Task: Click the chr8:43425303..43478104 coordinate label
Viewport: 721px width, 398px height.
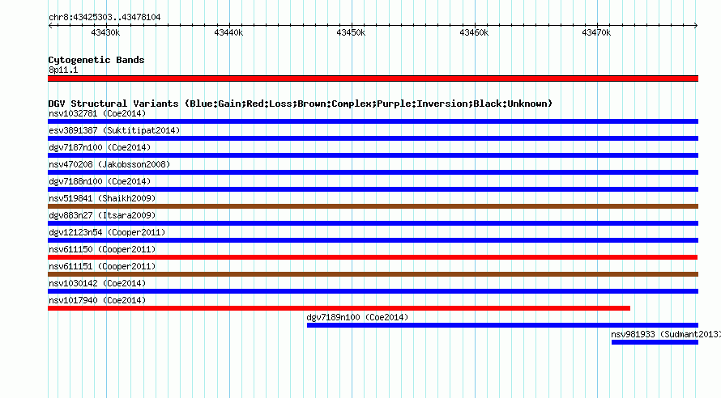Action: 105,17
